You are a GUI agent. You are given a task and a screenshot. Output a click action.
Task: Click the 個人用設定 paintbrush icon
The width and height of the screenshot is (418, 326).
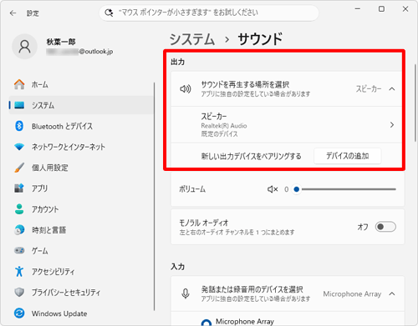19,168
